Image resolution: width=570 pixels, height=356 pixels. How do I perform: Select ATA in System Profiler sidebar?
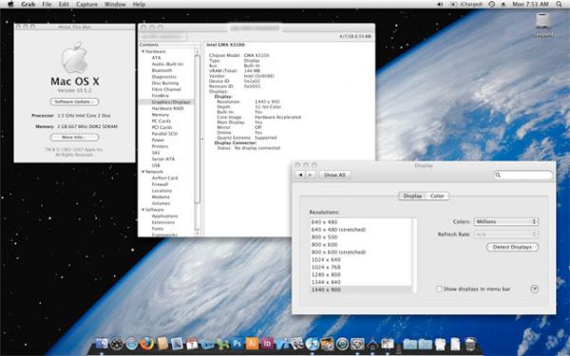(x=157, y=58)
